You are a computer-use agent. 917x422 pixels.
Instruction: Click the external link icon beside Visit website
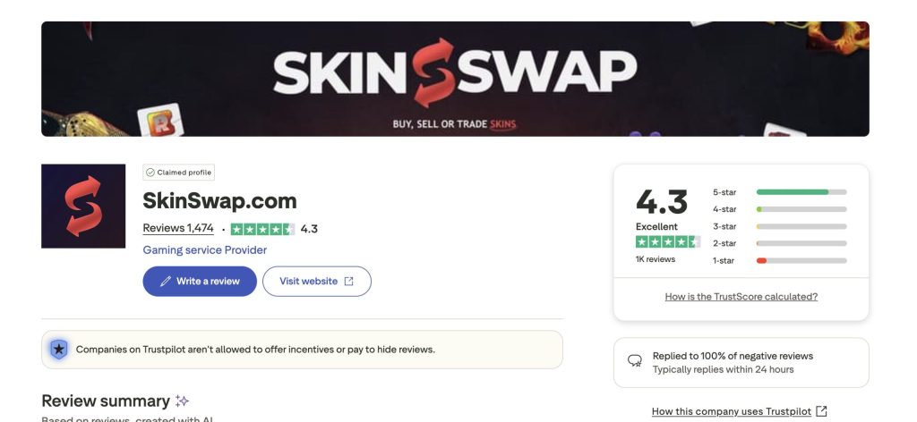point(348,282)
